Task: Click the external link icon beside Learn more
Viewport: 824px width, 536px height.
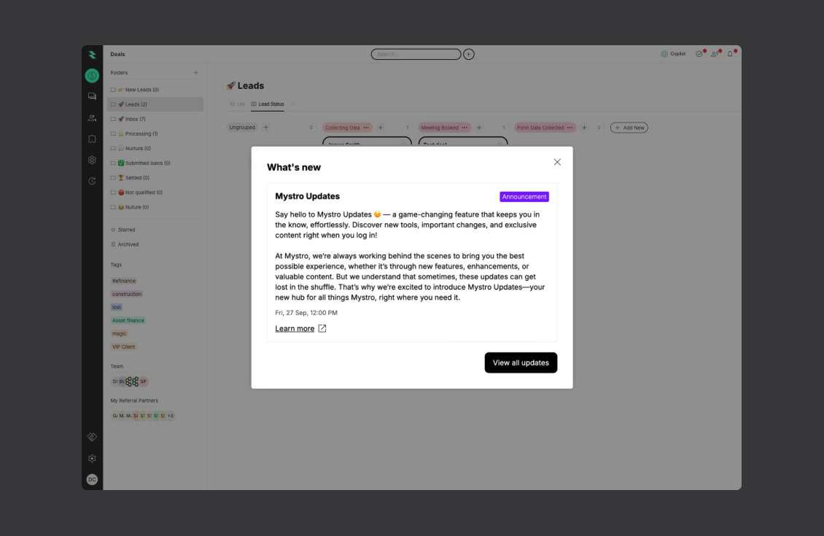Action: point(322,328)
